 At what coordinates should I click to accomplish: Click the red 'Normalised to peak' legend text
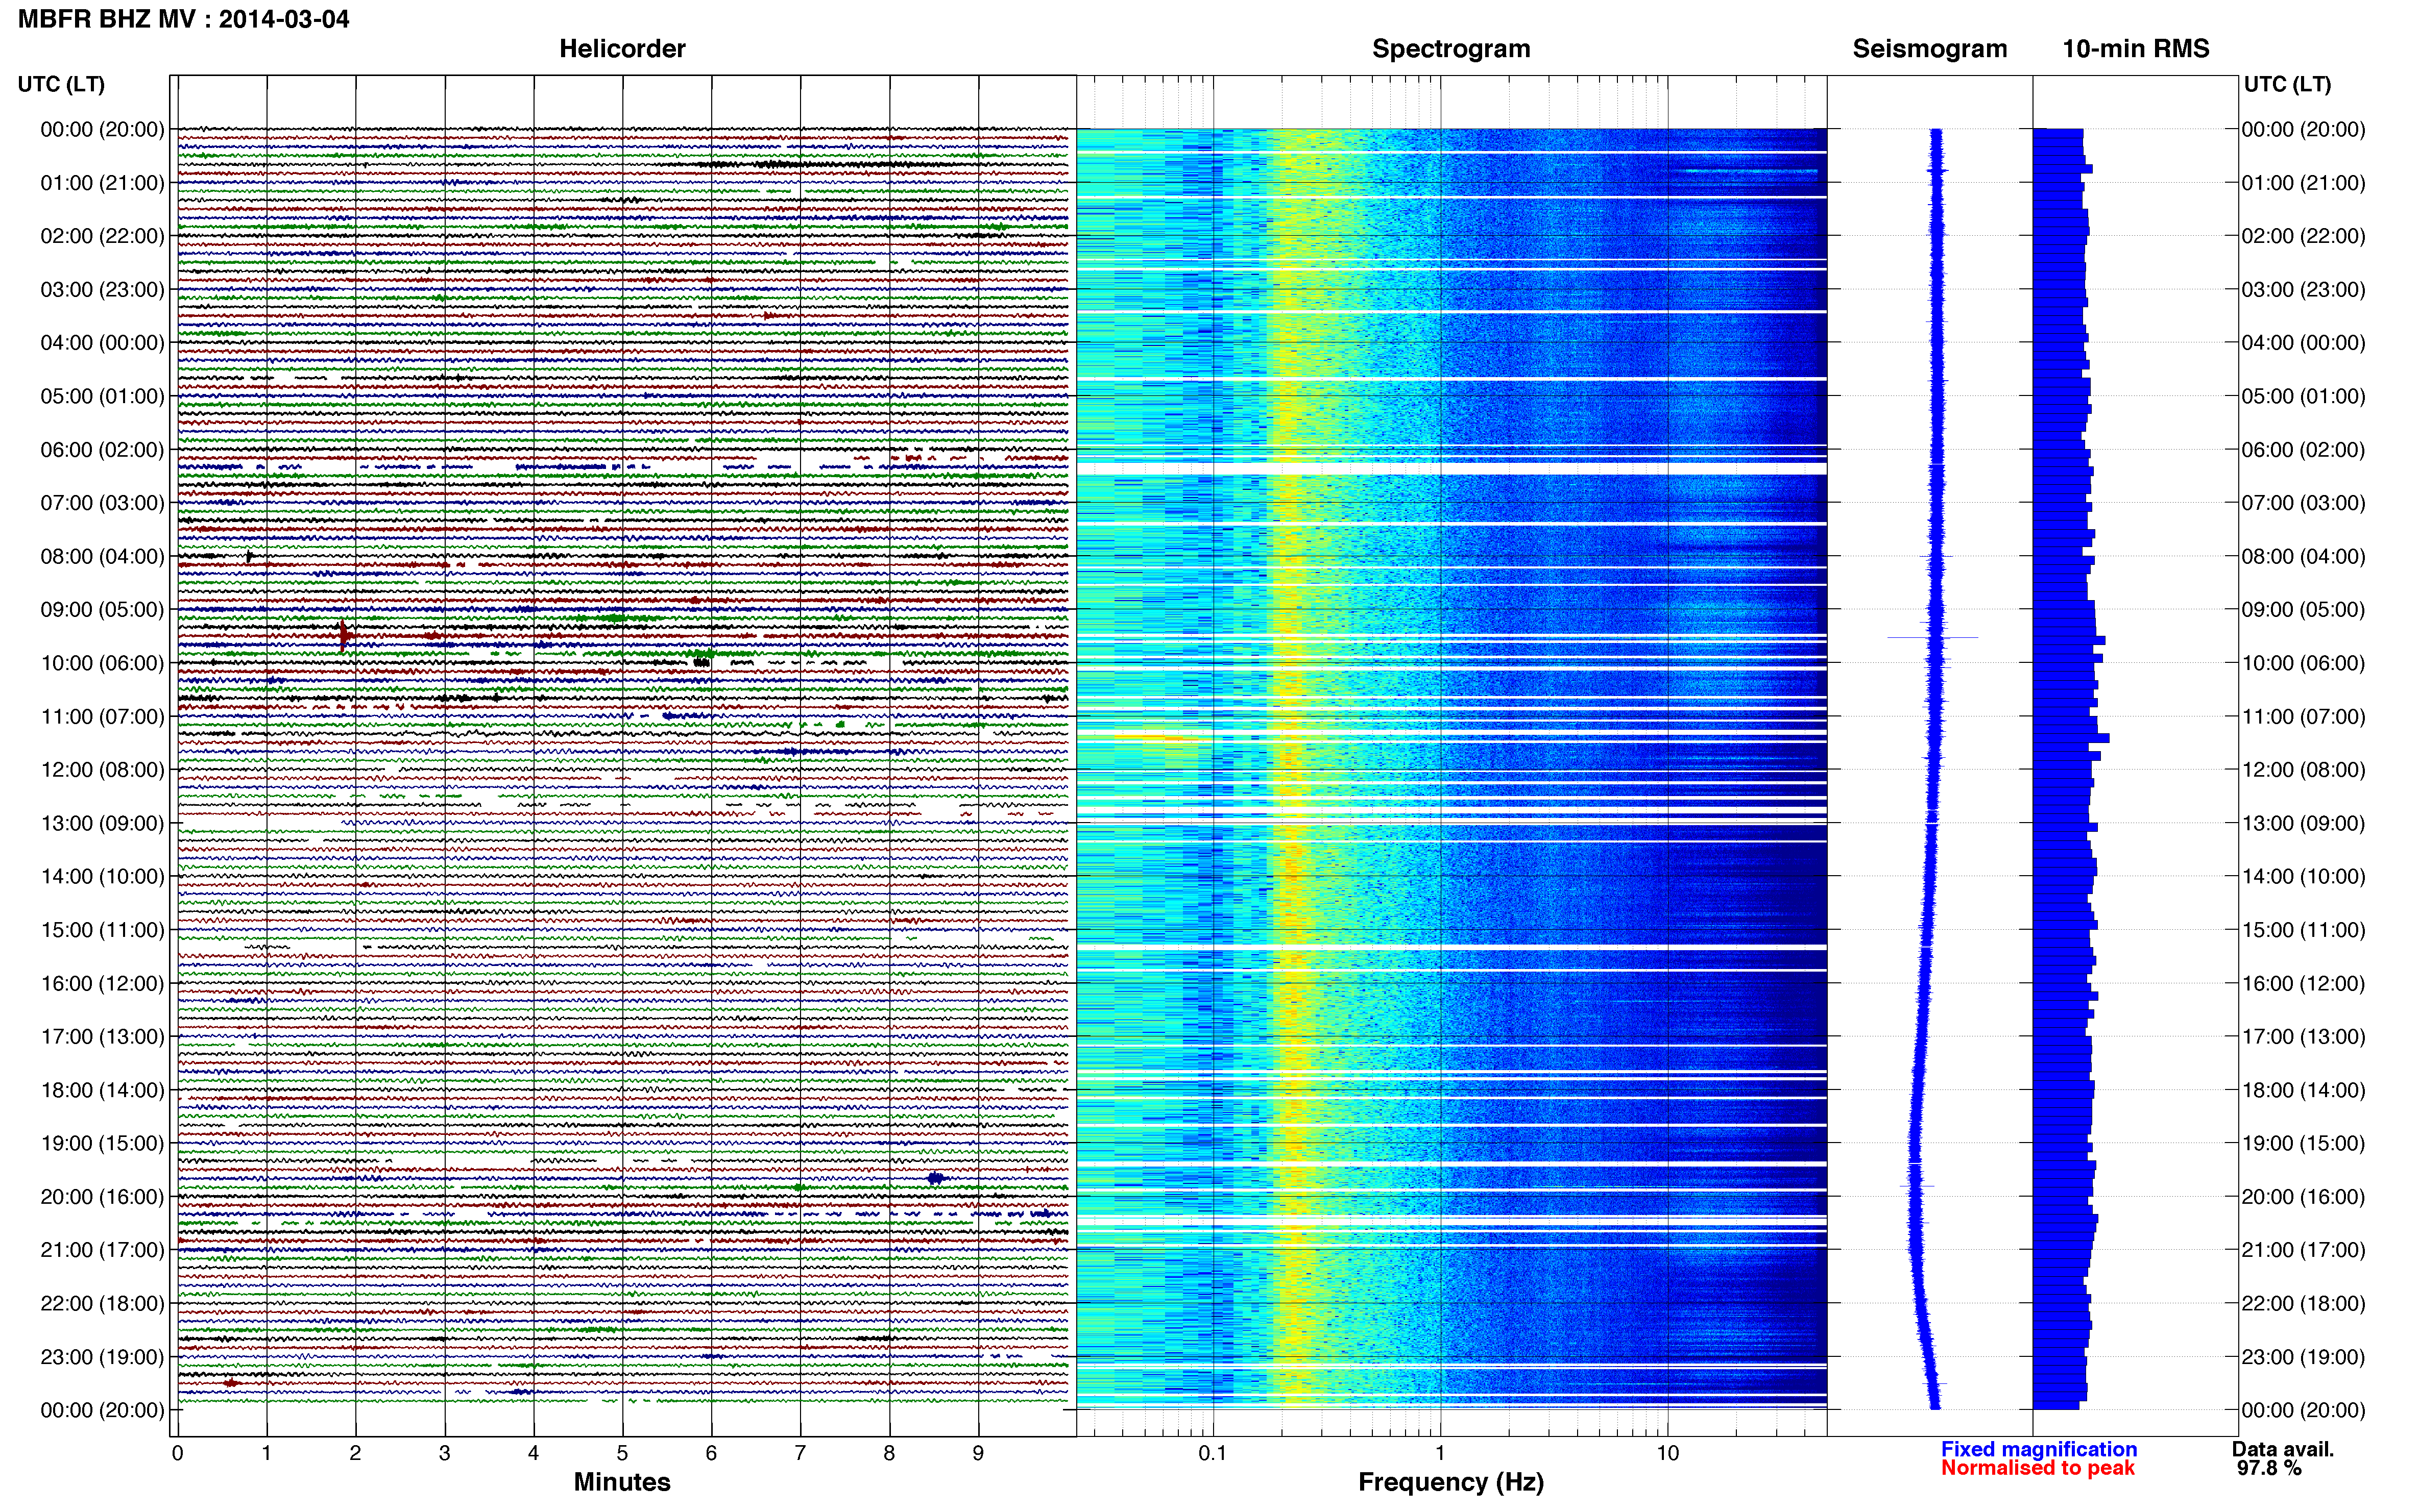[2038, 1468]
